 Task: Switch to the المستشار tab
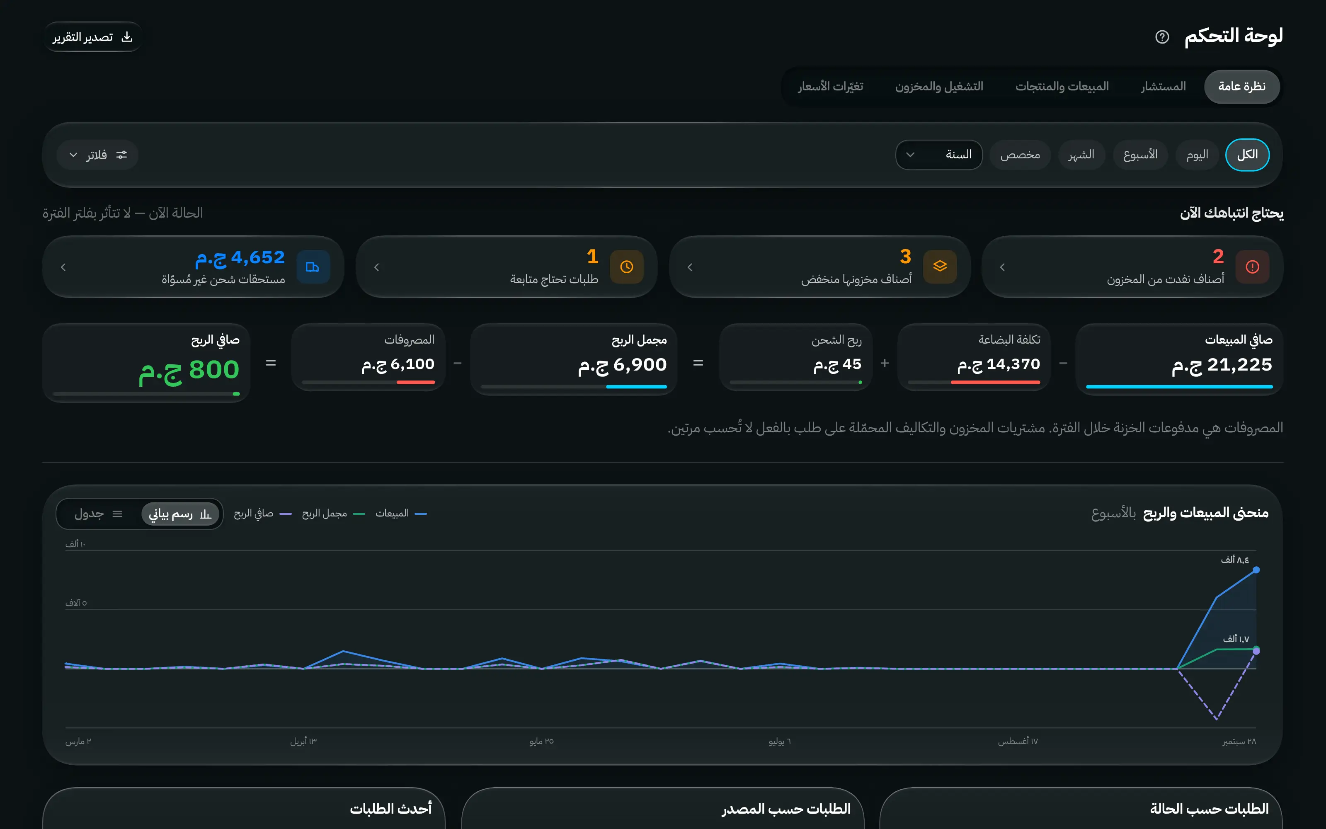(x=1163, y=87)
